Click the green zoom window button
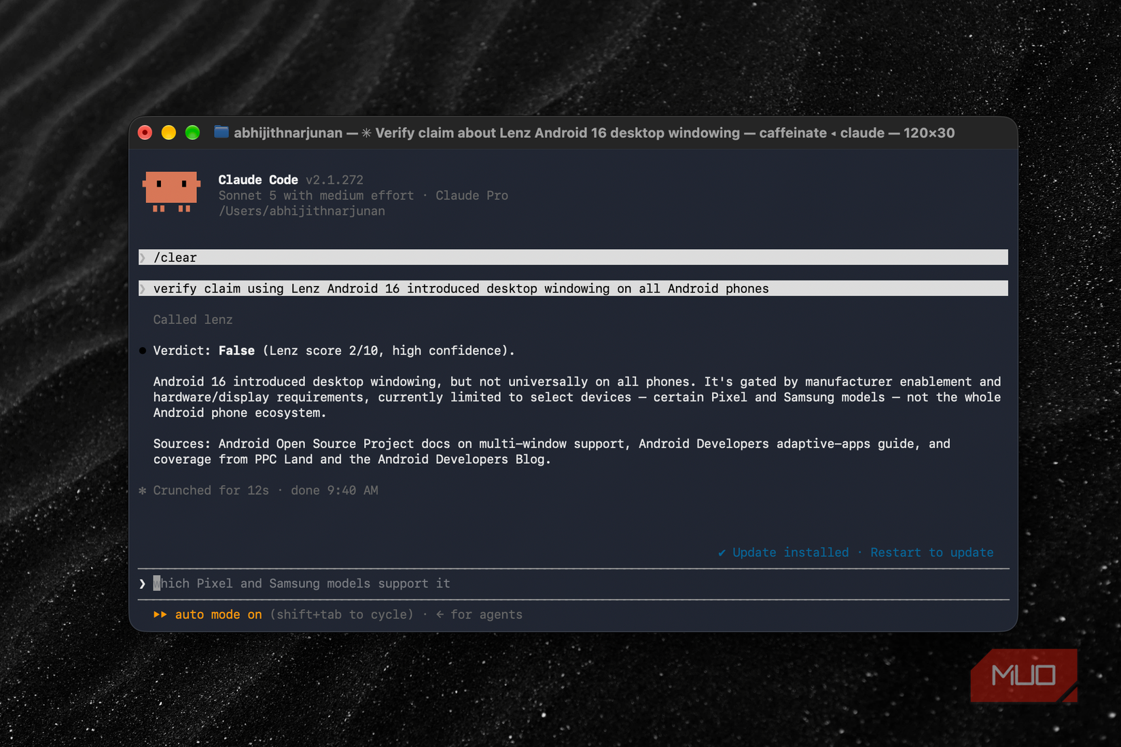Viewport: 1121px width, 747px height. (x=192, y=132)
